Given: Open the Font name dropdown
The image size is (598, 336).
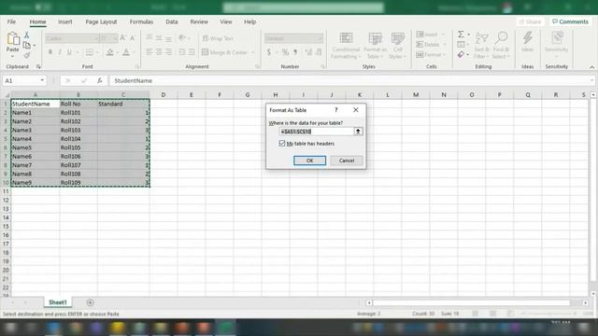Looking at the screenshot, I should tap(95, 38).
